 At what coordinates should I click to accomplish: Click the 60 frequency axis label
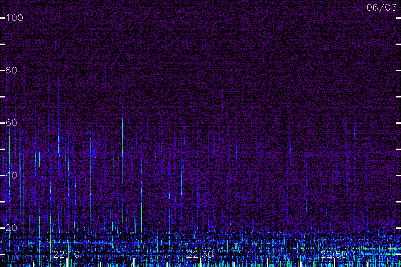(x=11, y=123)
